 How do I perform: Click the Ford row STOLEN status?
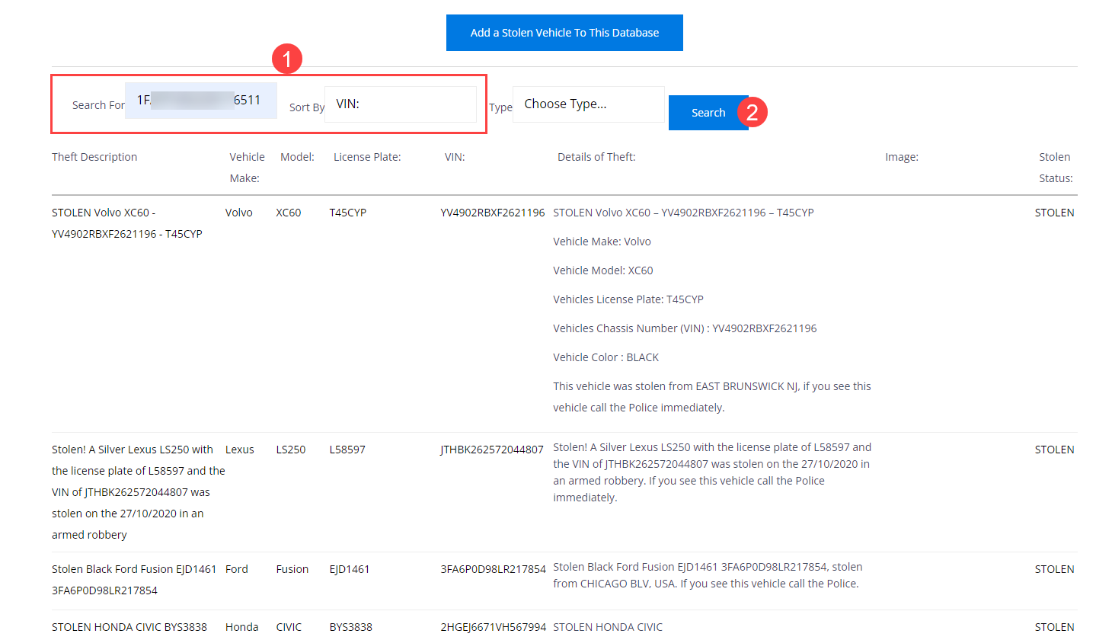(x=1055, y=569)
